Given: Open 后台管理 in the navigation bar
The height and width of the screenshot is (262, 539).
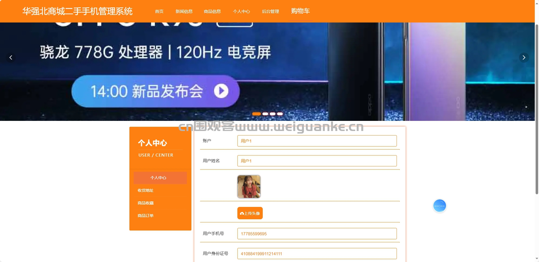Looking at the screenshot, I should (x=270, y=11).
